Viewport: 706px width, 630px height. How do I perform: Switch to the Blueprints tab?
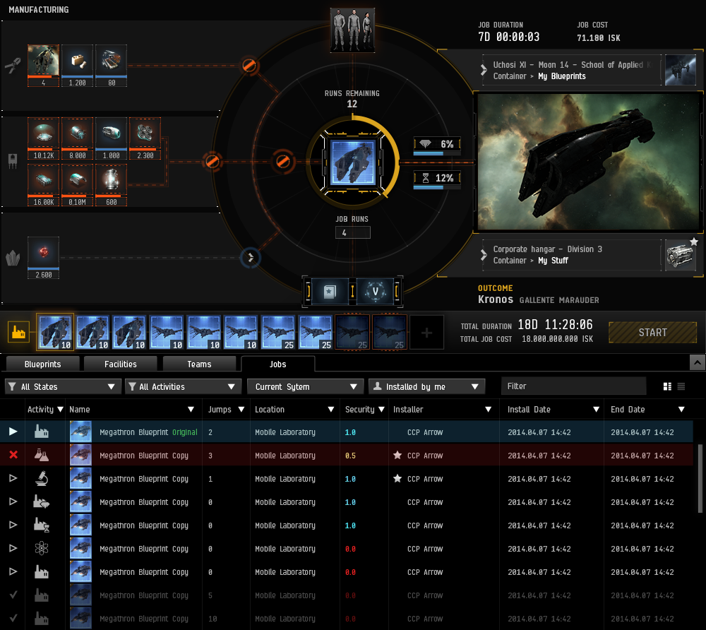[42, 364]
